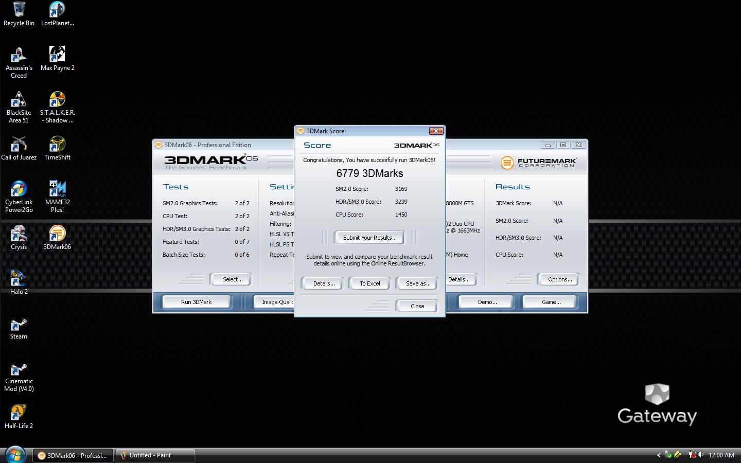Click the Game button
Screen dimensions: 741x463
tap(551, 302)
